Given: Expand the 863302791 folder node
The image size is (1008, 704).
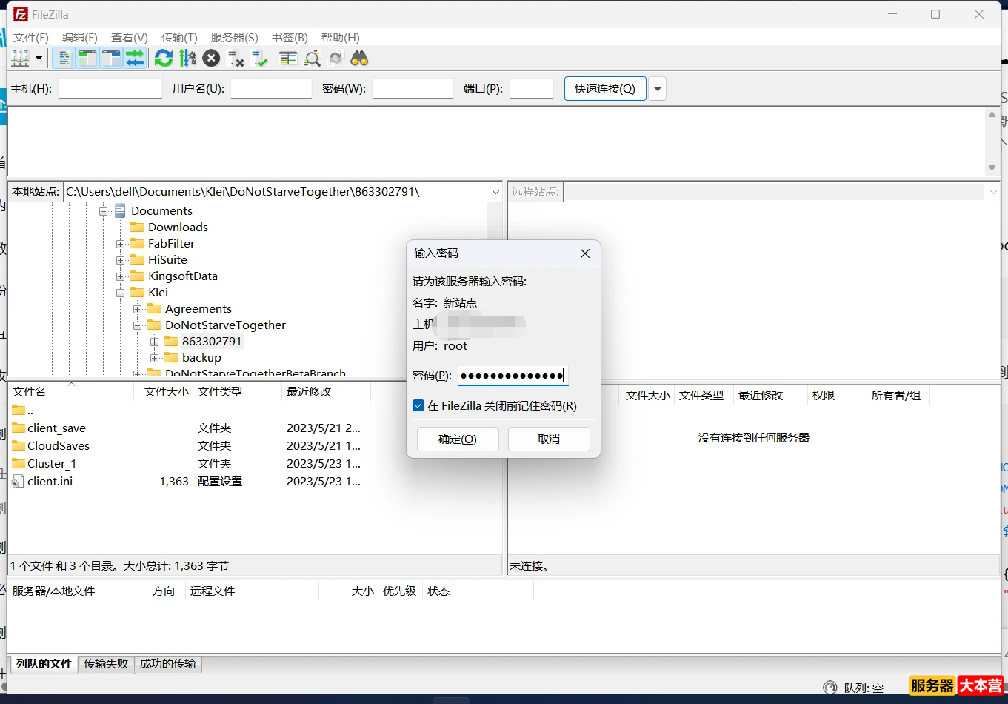Looking at the screenshot, I should [155, 342].
